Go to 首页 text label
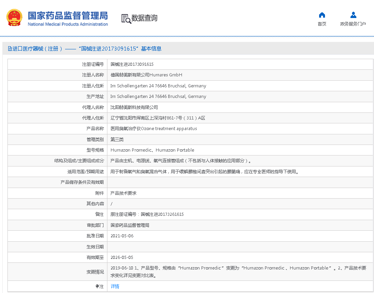Viewport: 374px width, 293px height. tap(322, 24)
